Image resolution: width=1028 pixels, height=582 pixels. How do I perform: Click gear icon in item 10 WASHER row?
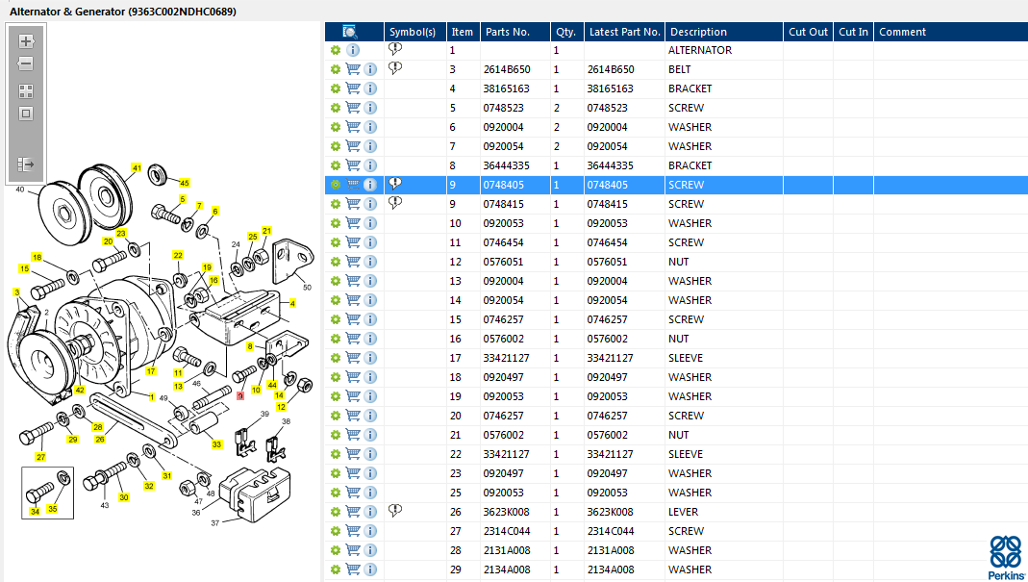tap(336, 223)
